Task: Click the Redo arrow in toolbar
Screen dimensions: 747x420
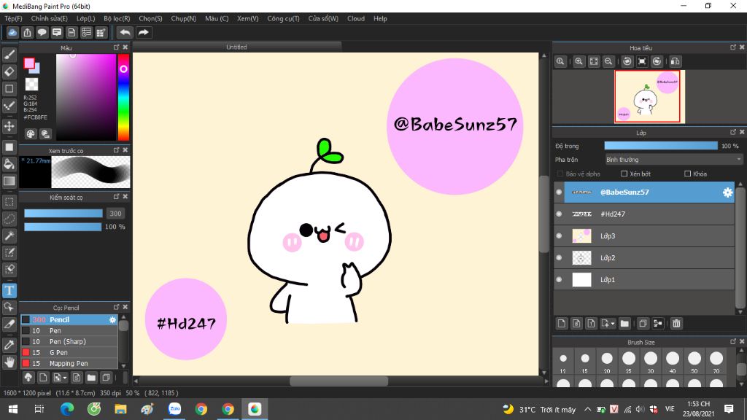Action: 143,32
